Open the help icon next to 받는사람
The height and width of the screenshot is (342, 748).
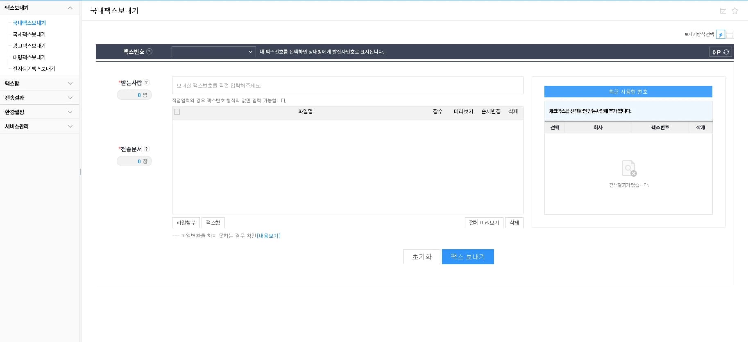point(147,83)
